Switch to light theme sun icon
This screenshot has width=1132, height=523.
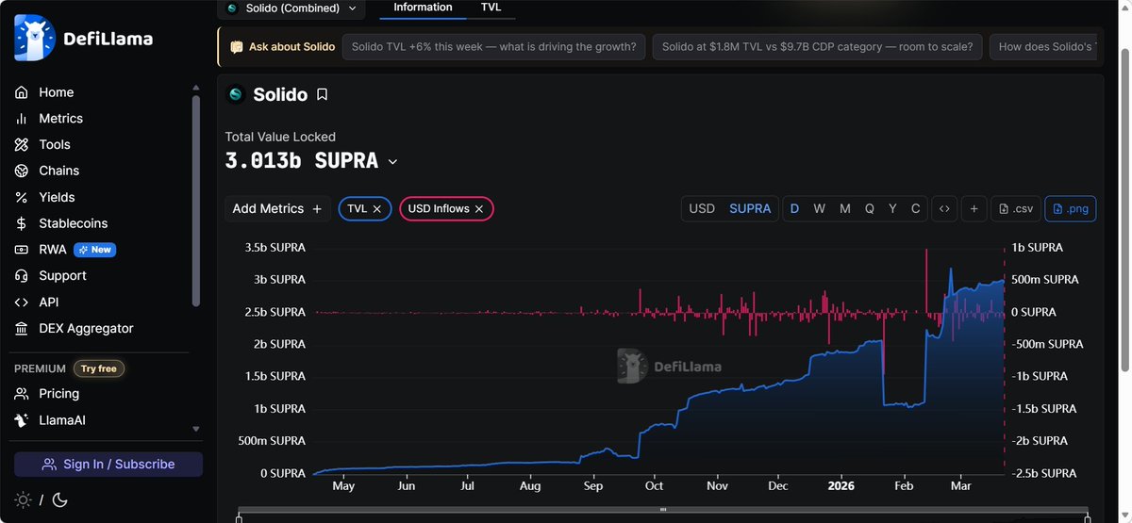pos(22,499)
